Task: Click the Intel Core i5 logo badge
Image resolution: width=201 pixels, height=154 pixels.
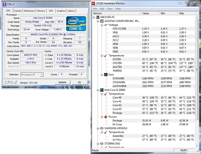Action: pos(76,24)
